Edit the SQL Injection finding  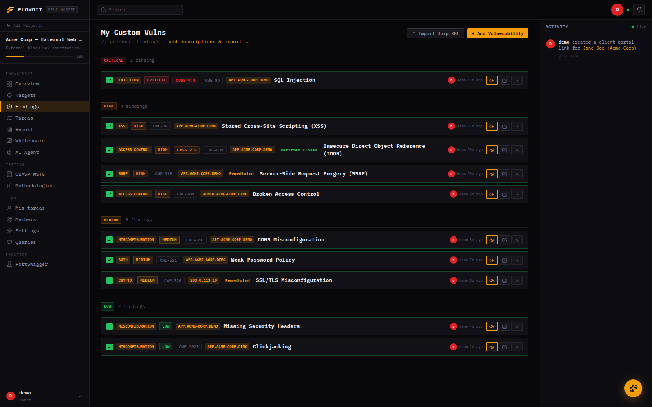pyautogui.click(x=504, y=81)
